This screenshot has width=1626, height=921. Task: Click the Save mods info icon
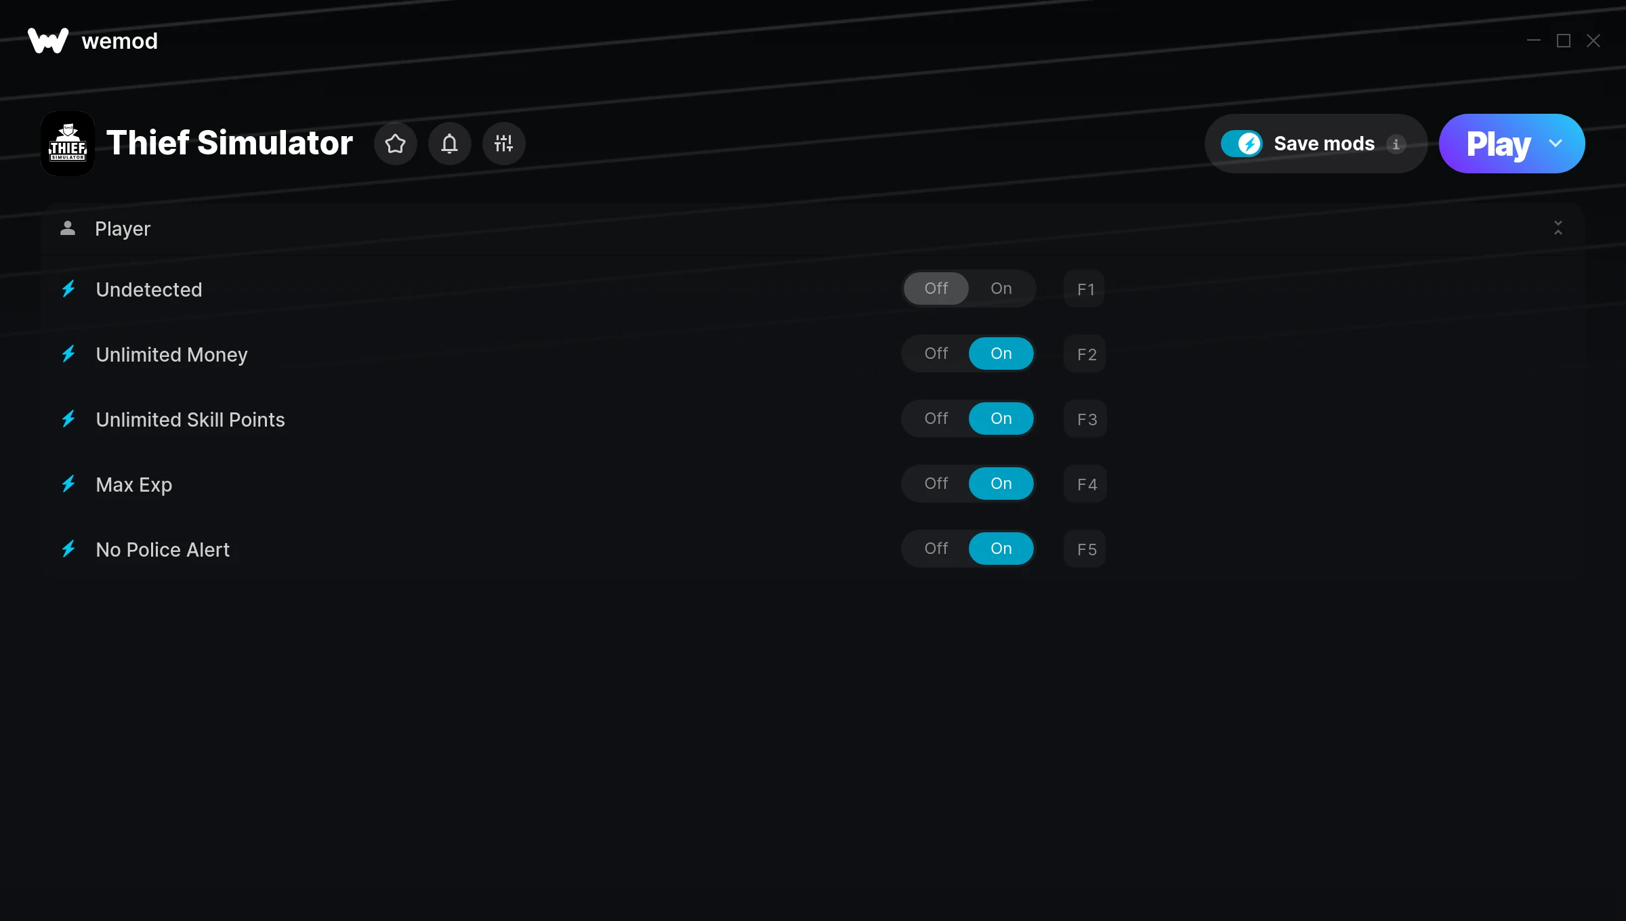[1396, 143]
